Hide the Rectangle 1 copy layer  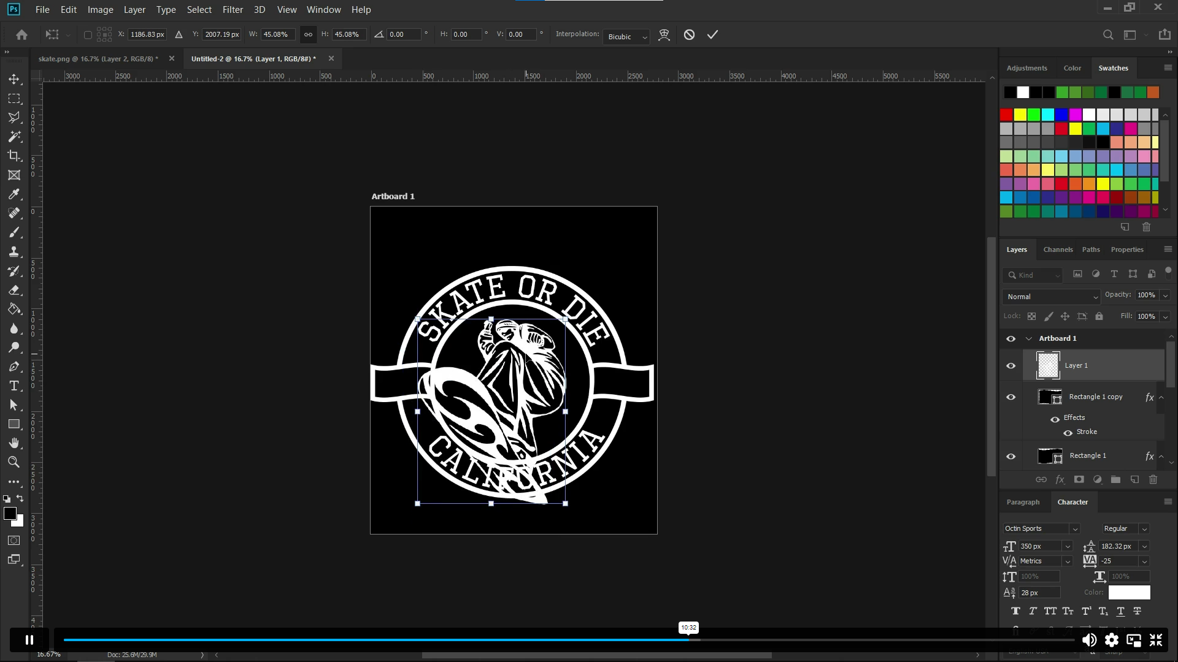(1011, 397)
